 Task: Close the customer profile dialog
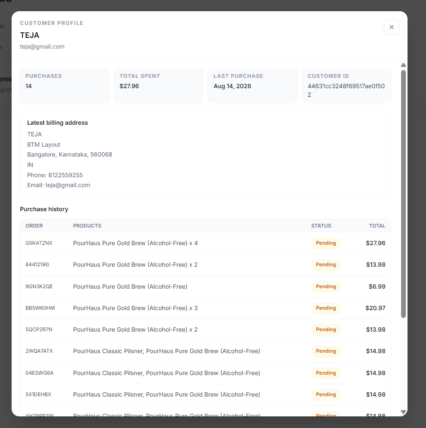[391, 27]
